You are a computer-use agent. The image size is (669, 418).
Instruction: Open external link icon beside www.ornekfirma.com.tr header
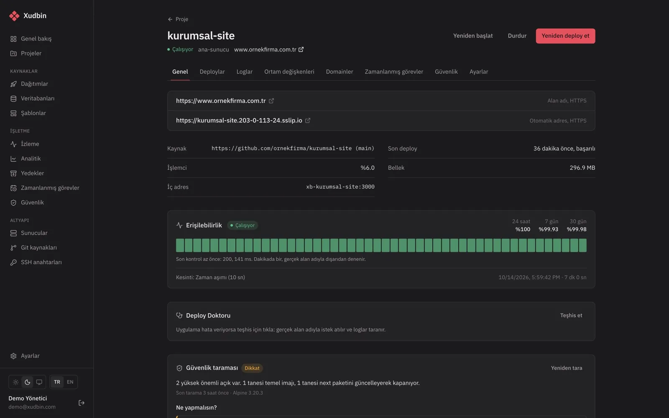(x=301, y=49)
